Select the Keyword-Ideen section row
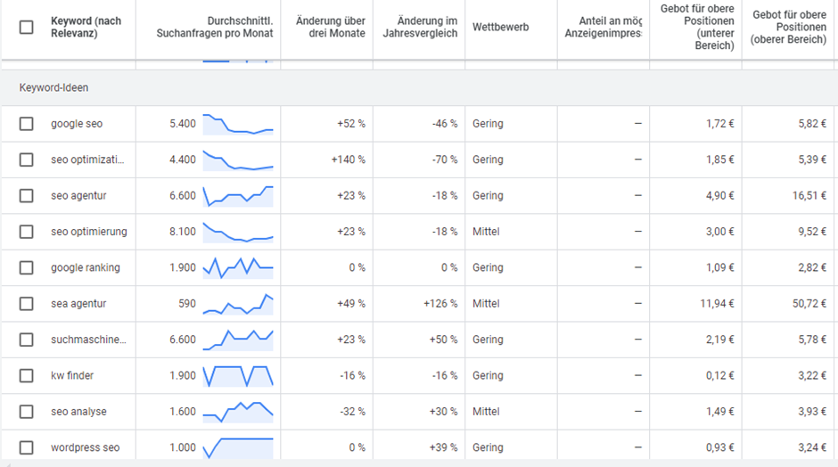The height and width of the screenshot is (467, 838). pyautogui.click(x=54, y=88)
